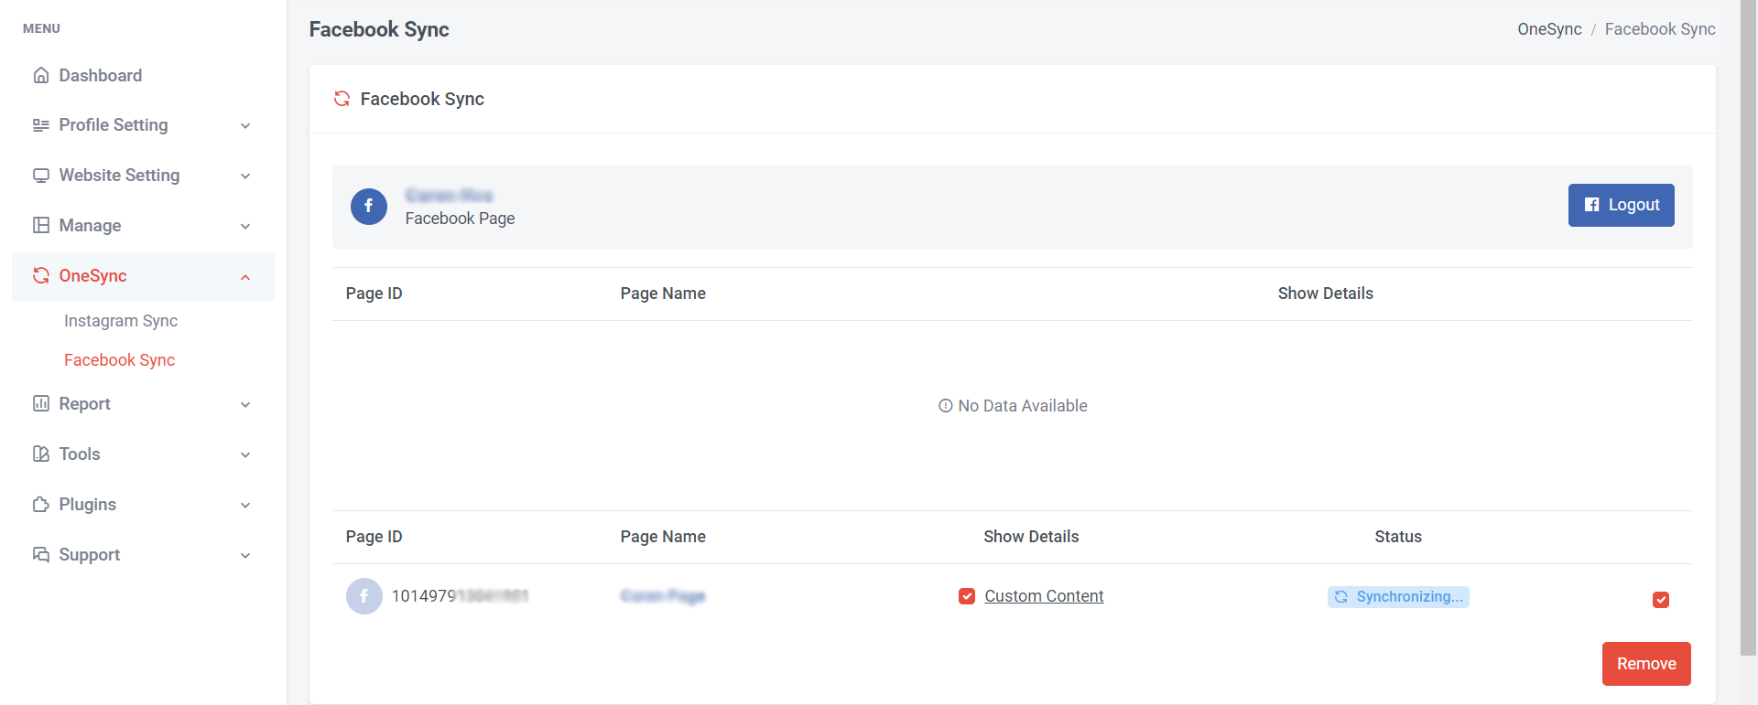Viewport: 1758px width, 705px height.
Task: Click the sync icon inside Synchronizing badge
Action: coord(1340,597)
